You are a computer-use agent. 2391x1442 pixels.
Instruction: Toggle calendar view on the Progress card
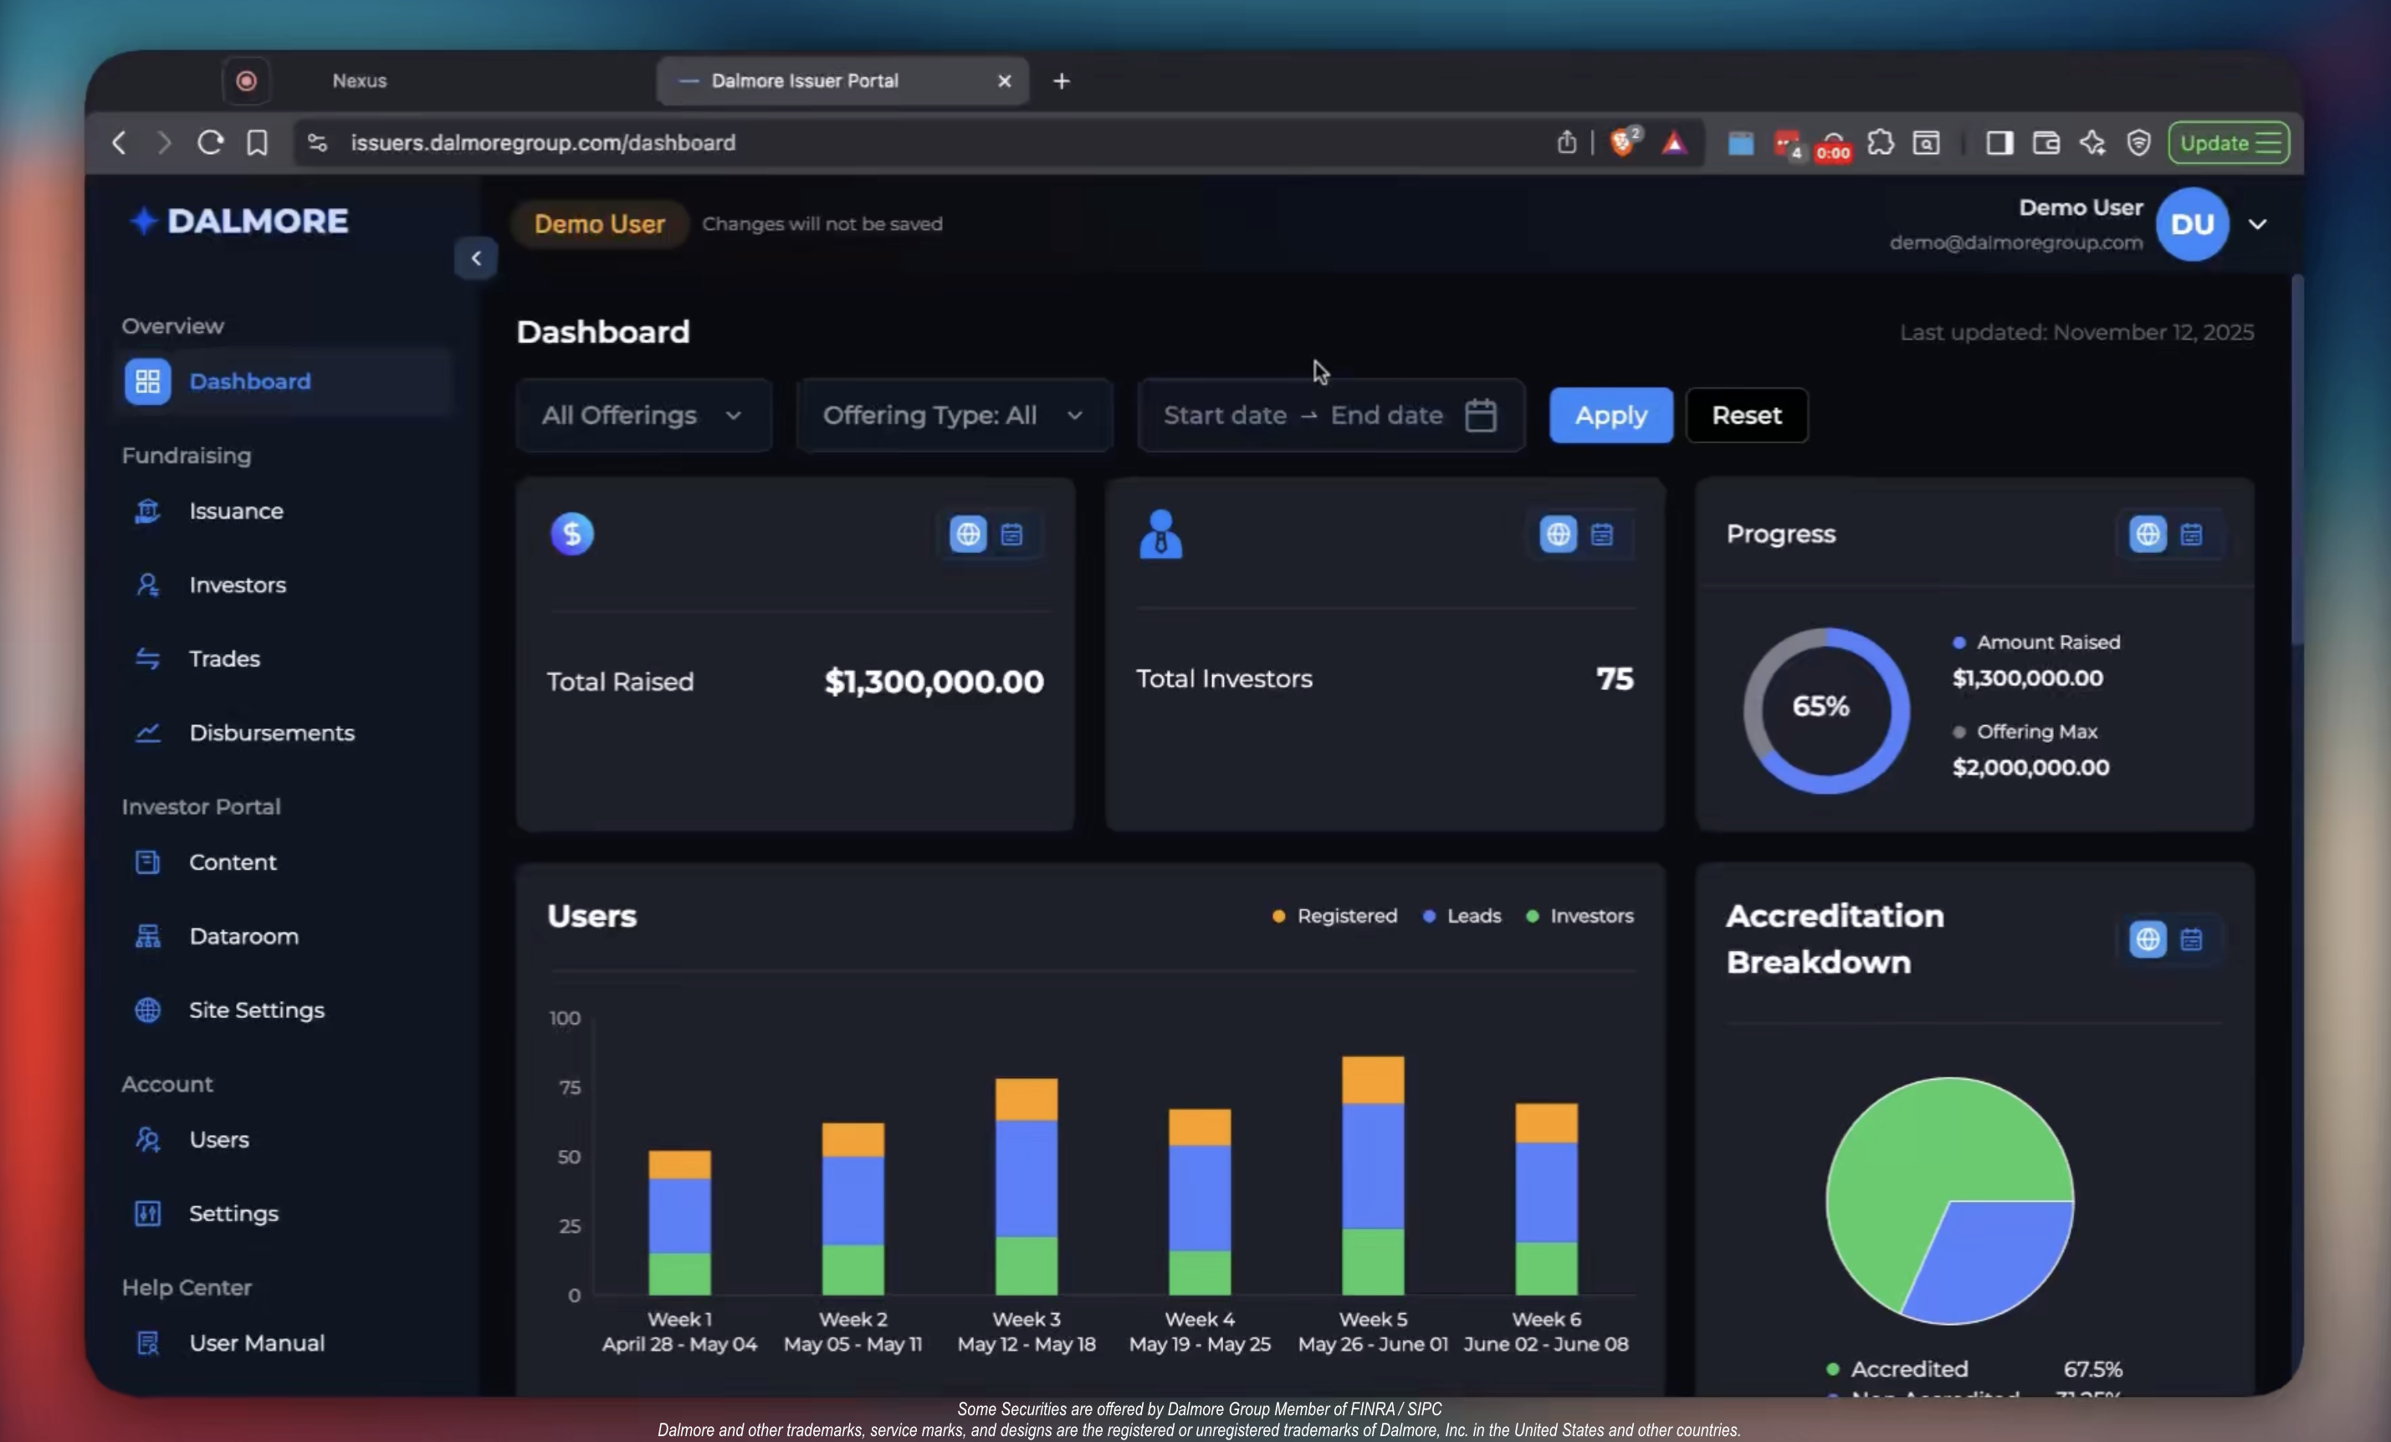2191,534
